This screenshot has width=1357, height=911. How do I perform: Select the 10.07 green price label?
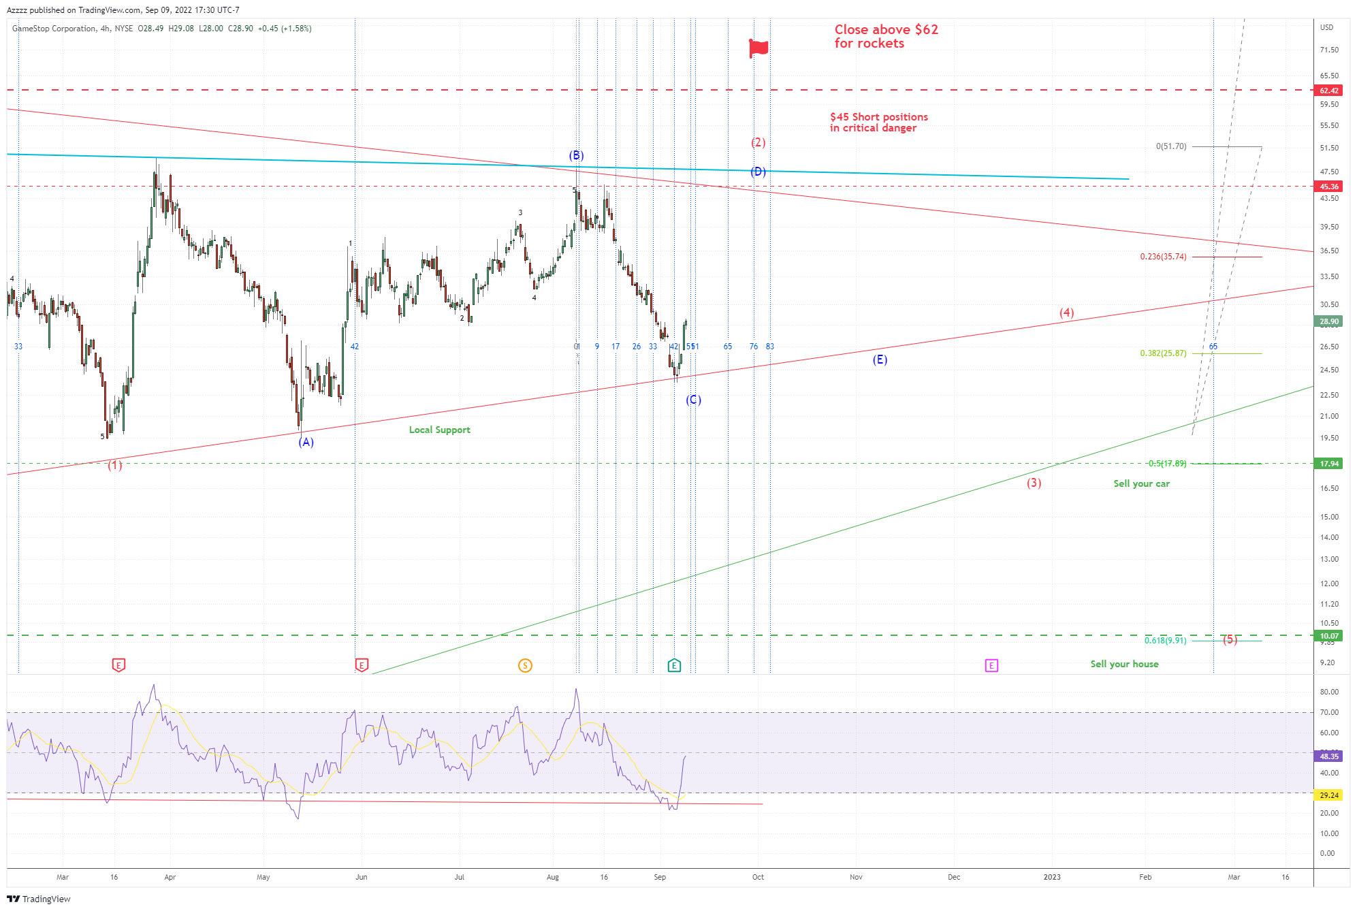[1328, 636]
